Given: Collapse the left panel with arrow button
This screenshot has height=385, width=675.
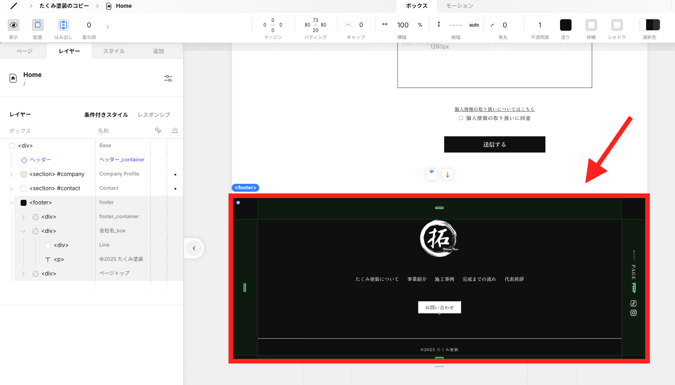Looking at the screenshot, I should (x=194, y=248).
